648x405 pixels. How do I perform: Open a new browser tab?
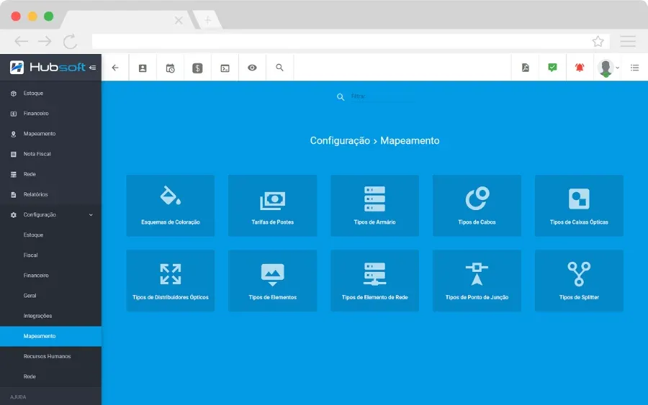[207, 20]
